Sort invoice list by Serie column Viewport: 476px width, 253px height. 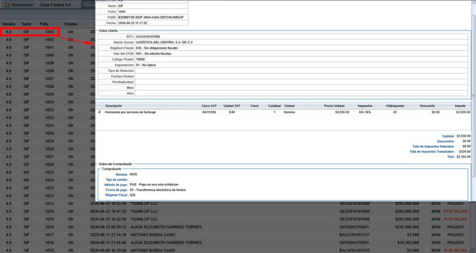(26, 24)
